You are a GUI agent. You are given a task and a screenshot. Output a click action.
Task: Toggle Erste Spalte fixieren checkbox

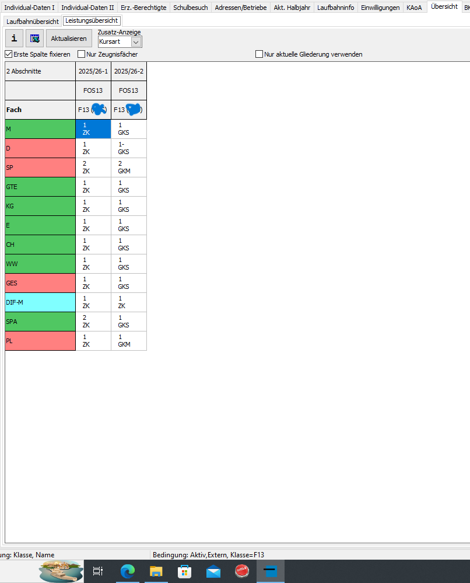click(x=9, y=54)
